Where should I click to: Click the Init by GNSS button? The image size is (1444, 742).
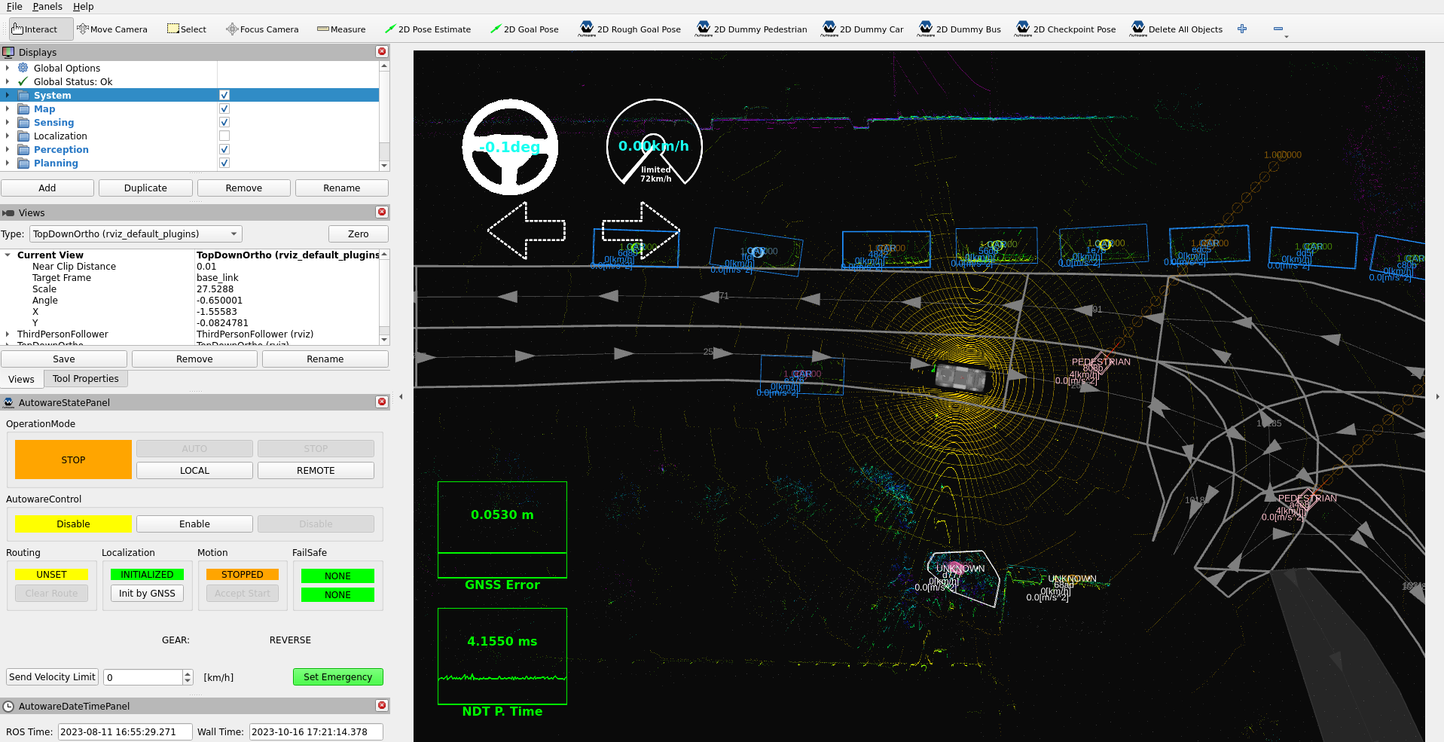(147, 594)
